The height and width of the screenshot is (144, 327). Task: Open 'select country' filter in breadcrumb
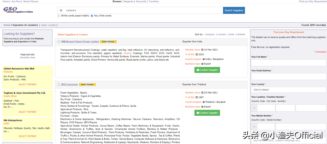coord(48,25)
